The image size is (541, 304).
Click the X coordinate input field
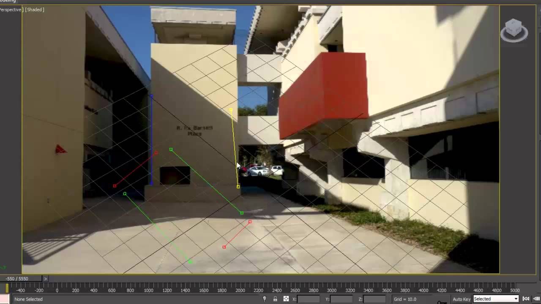[309, 299]
